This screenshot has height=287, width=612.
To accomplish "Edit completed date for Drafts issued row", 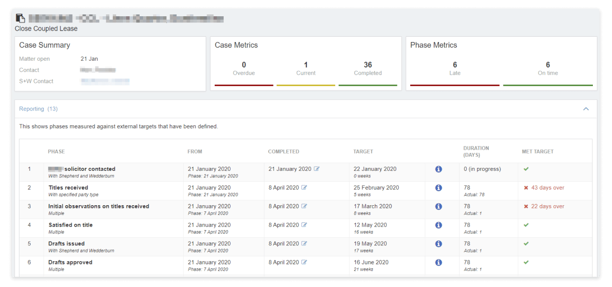I will point(304,244).
